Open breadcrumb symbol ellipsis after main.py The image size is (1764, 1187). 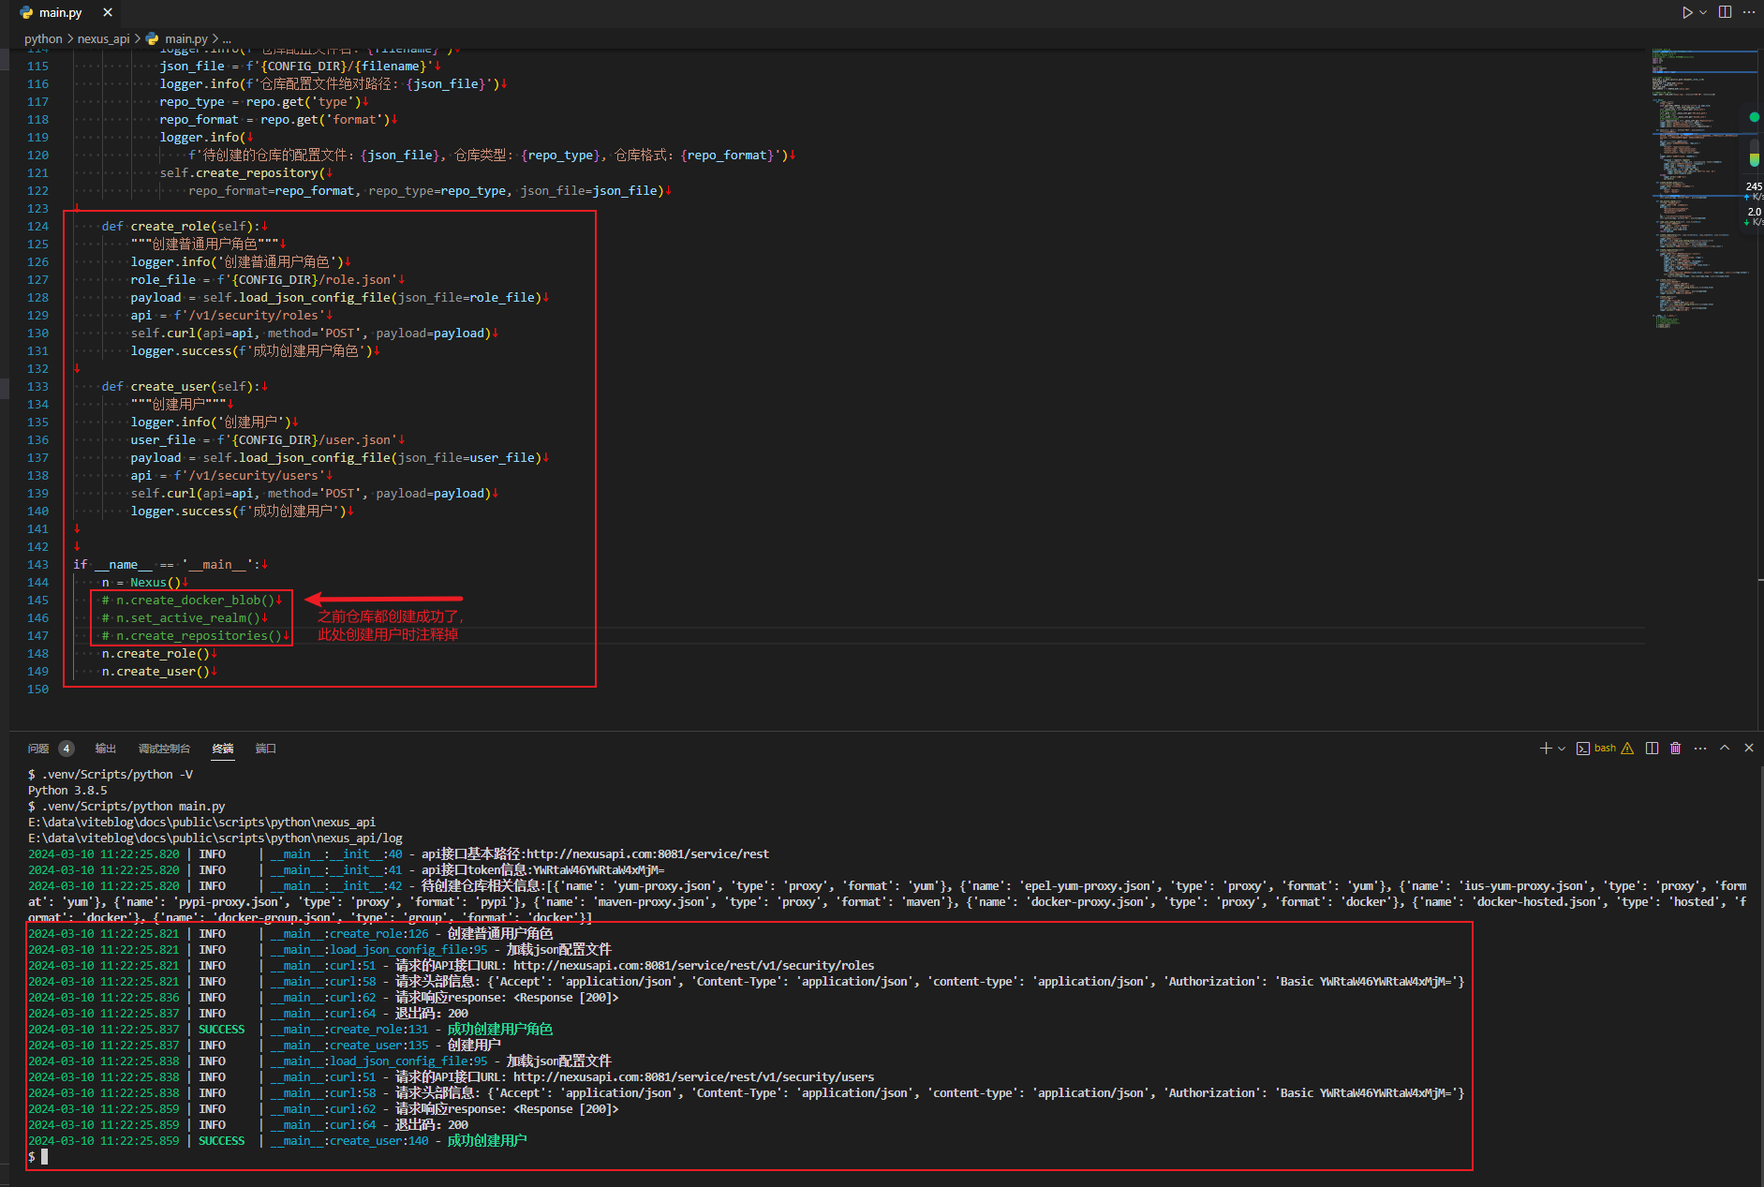(x=227, y=39)
